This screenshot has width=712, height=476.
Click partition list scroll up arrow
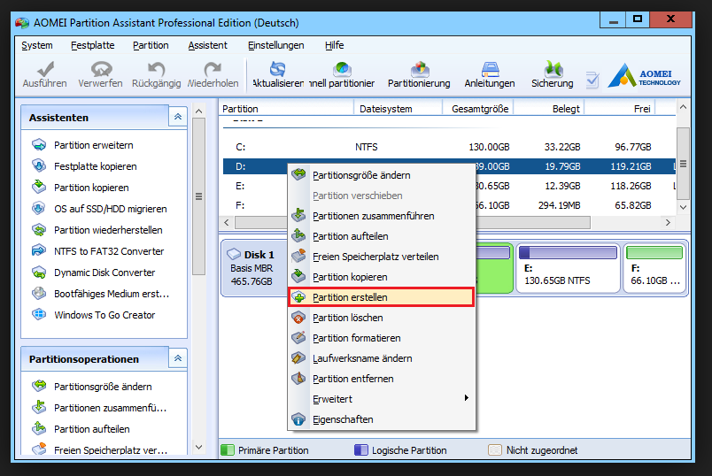coord(683,108)
